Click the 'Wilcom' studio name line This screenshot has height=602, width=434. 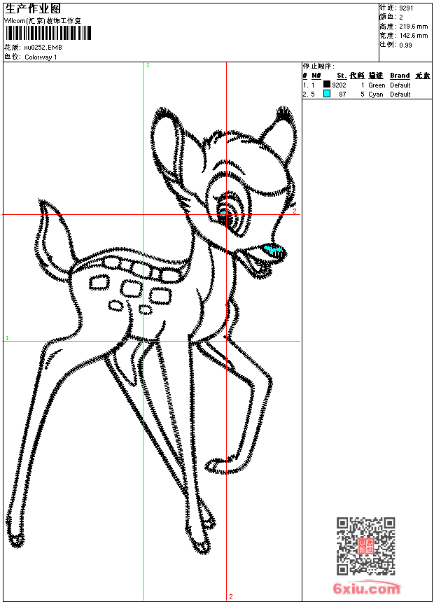[43, 21]
